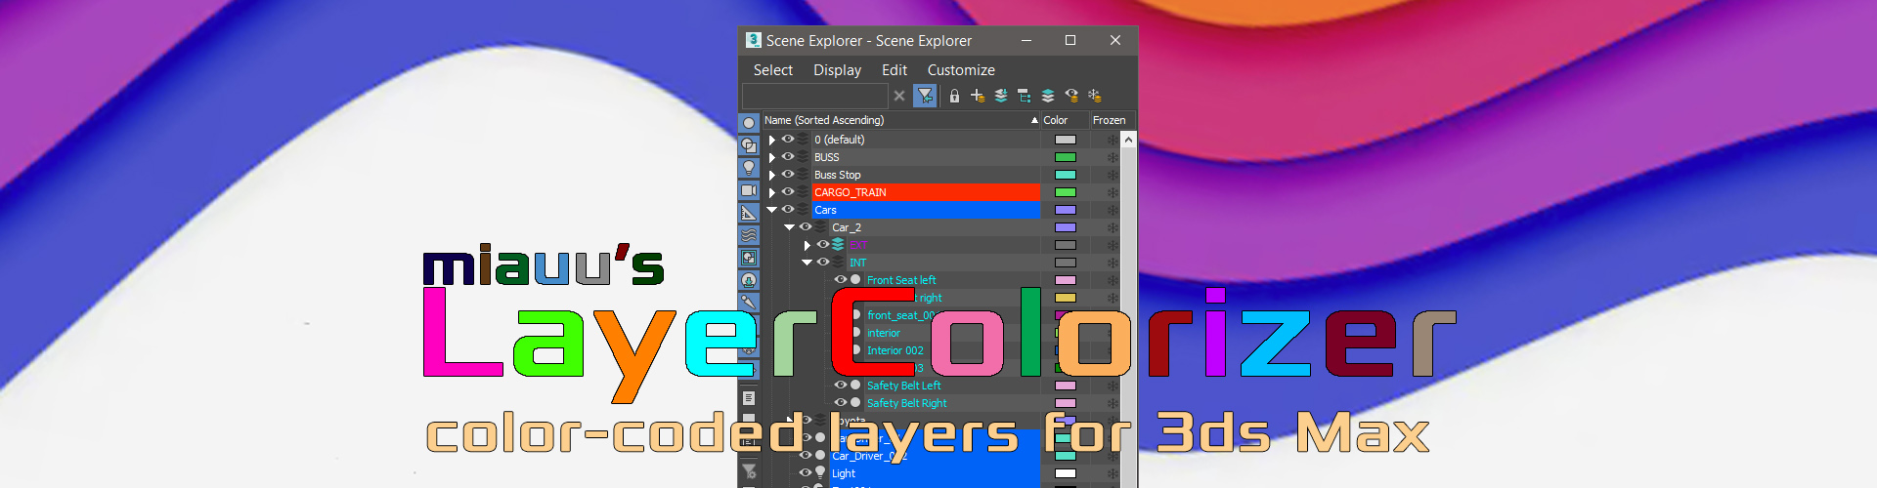Click the padlock lock icon in toolbar
1877x488 pixels.
(954, 96)
